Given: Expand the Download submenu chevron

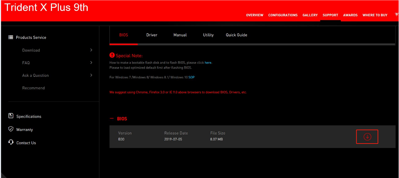Looking at the screenshot, I should (91, 50).
